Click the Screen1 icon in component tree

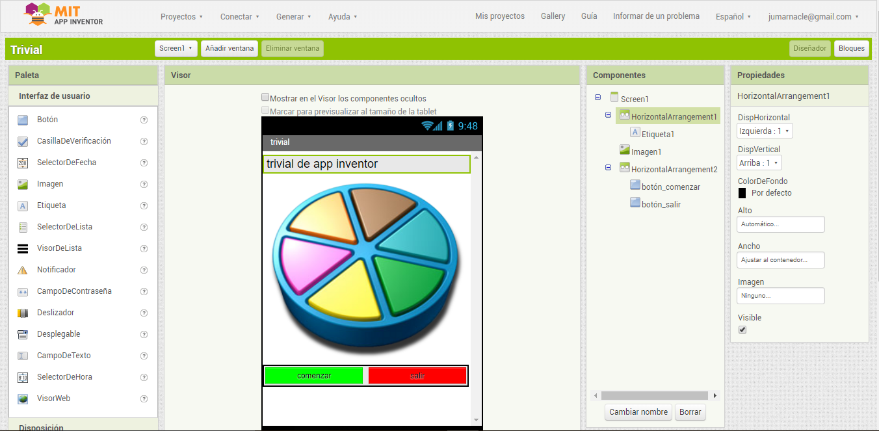[614, 98]
